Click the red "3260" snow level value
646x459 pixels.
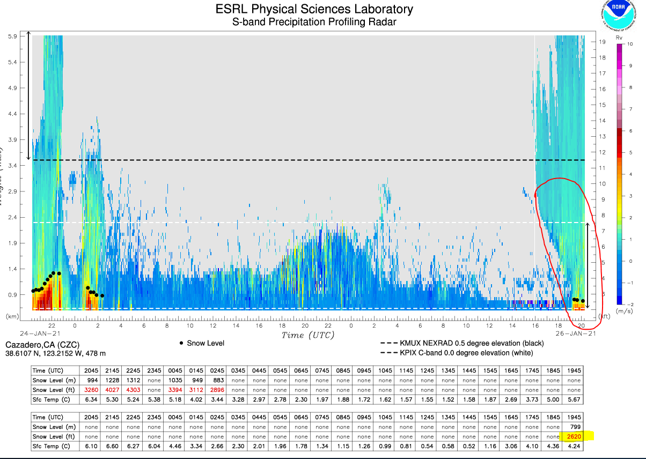(91, 390)
